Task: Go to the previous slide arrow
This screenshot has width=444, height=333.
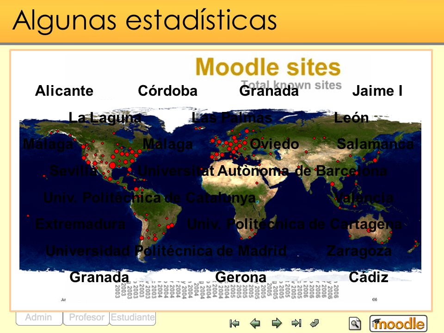Action: (x=255, y=323)
